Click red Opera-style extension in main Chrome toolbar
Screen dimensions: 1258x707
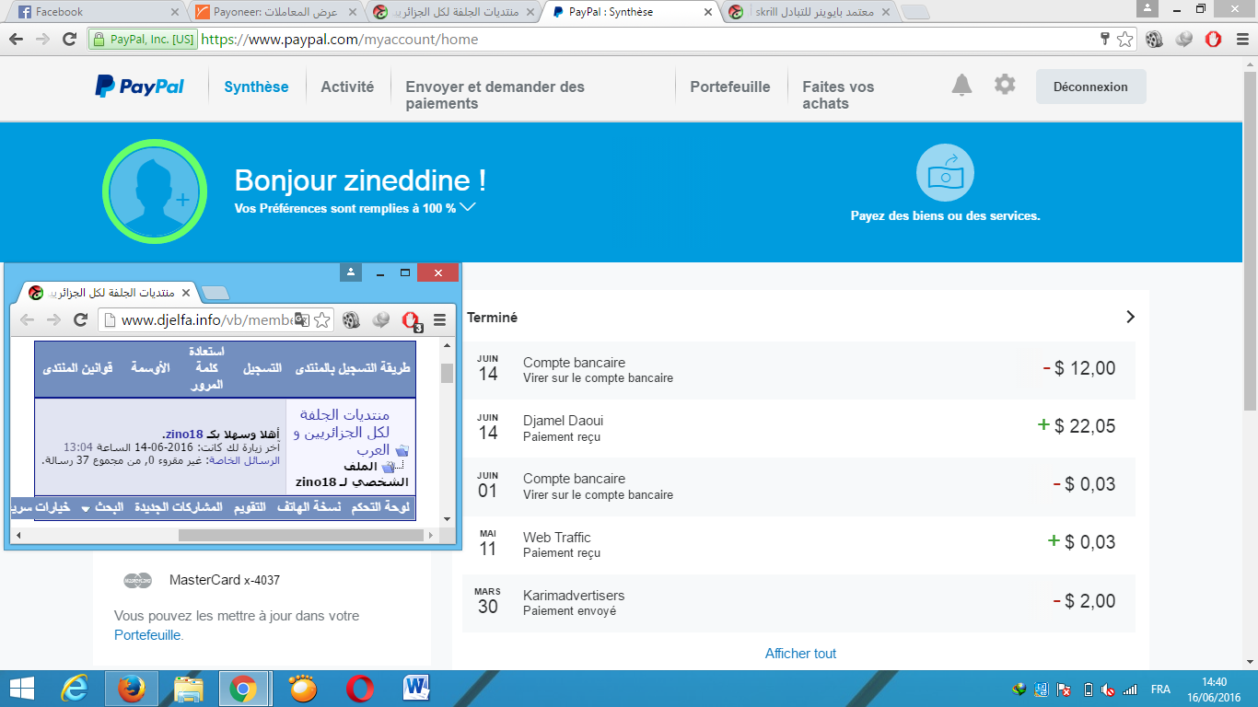click(x=1213, y=40)
